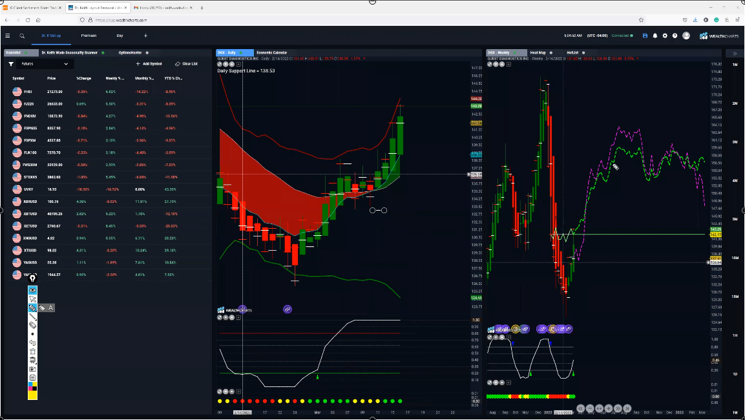745x420 pixels.
Task: Open Dr. Keith Wade Seasonality Scanner tab
Action: coord(69,53)
